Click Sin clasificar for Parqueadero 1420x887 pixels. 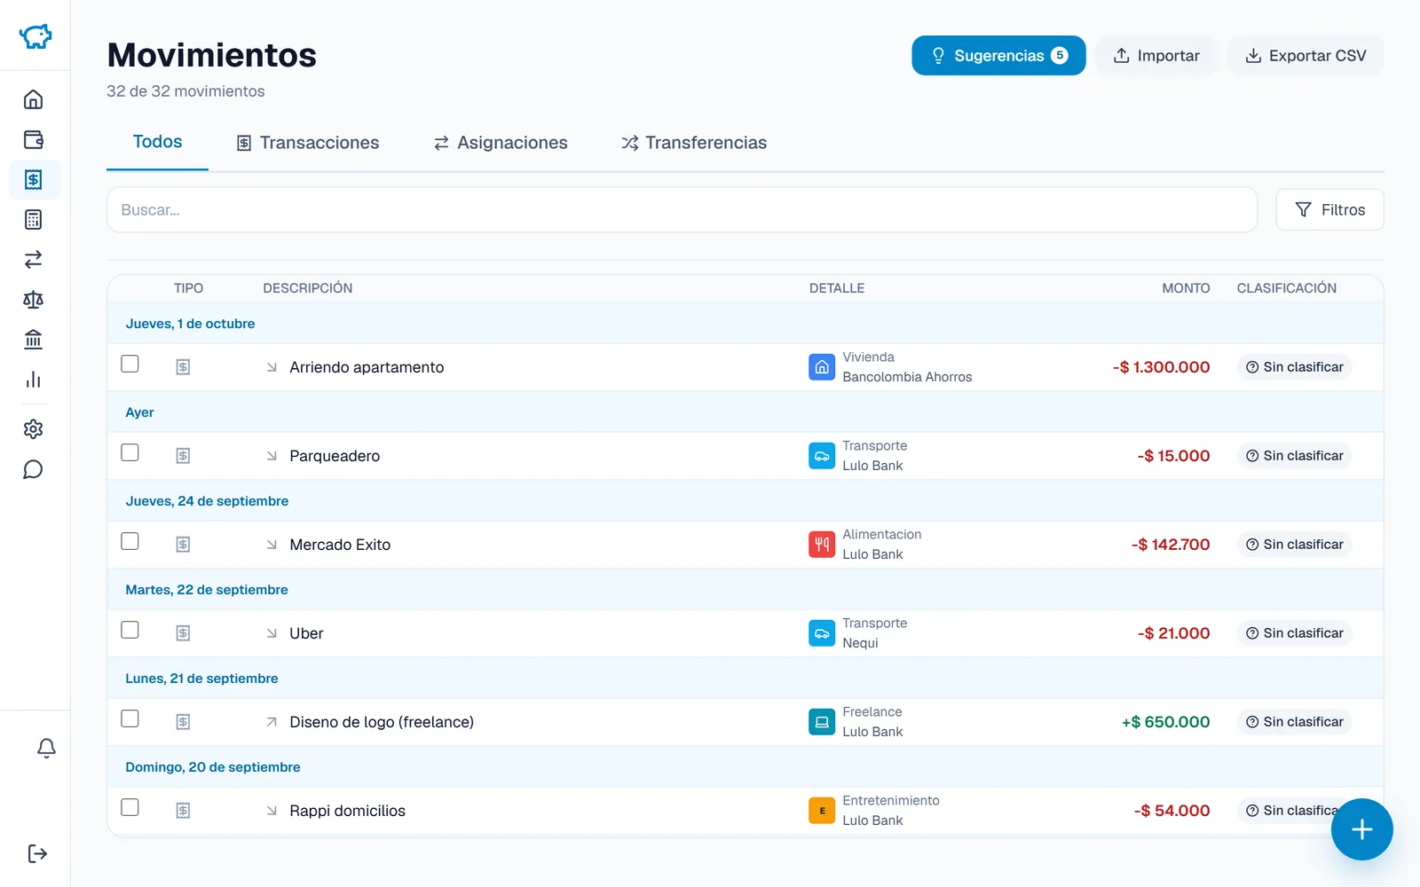pyautogui.click(x=1294, y=456)
